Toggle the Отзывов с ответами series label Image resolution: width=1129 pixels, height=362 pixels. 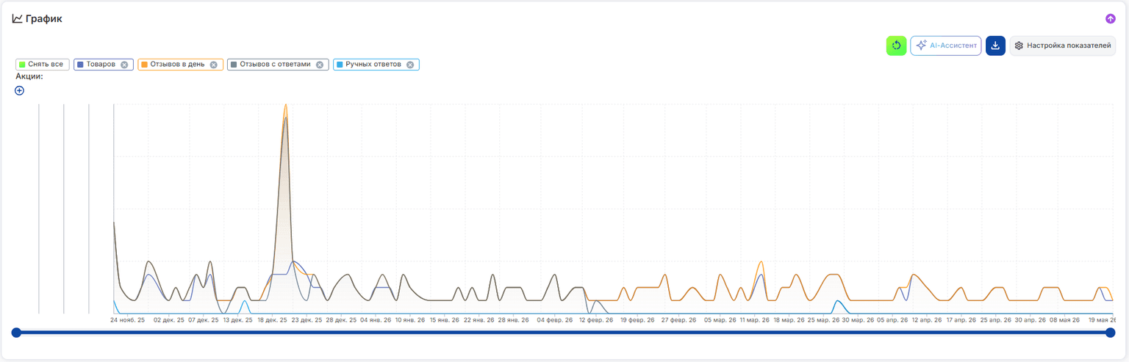click(x=275, y=65)
